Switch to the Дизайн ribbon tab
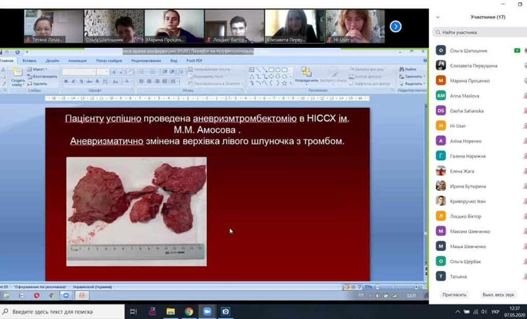 tap(53, 61)
